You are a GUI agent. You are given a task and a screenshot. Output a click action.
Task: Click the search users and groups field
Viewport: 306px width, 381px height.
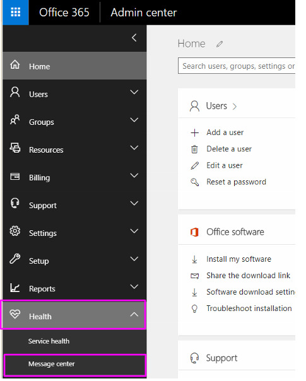tap(237, 66)
